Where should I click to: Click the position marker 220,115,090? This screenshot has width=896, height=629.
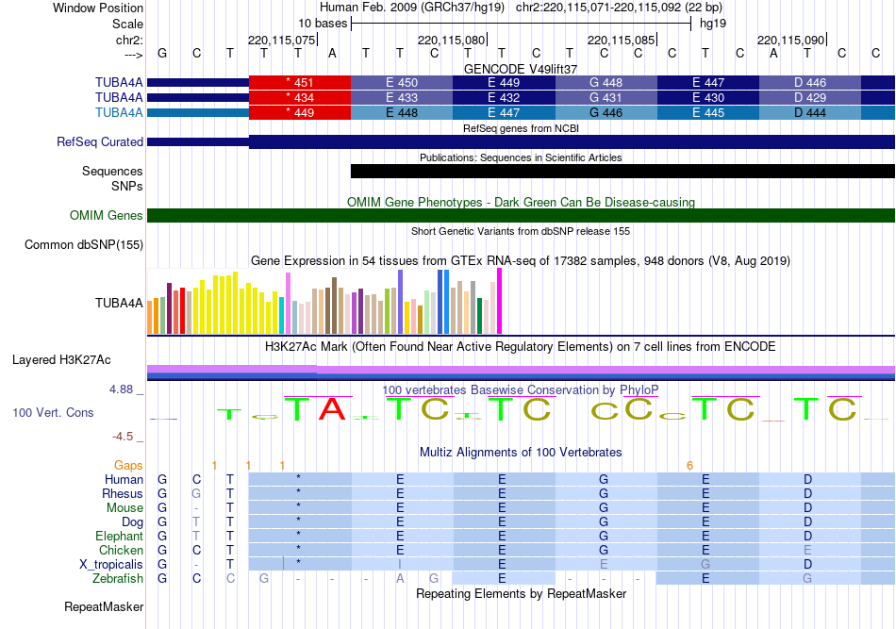tap(791, 40)
